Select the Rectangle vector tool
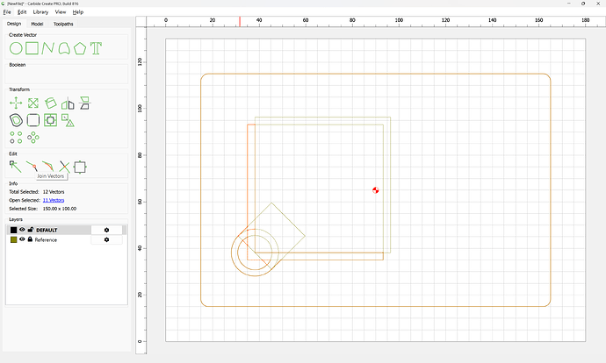Image resolution: width=606 pixels, height=363 pixels. click(x=32, y=48)
